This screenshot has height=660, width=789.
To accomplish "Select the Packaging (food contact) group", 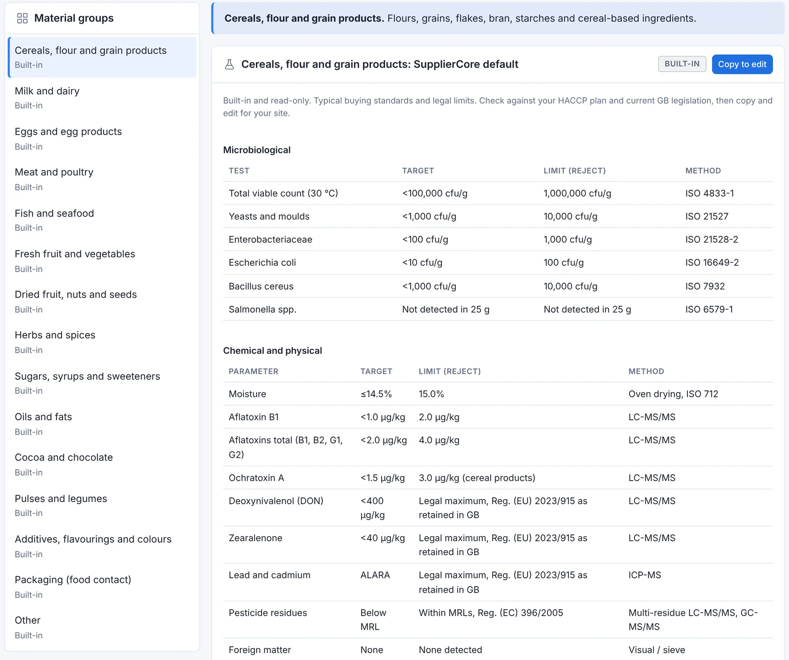I will [x=102, y=587].
